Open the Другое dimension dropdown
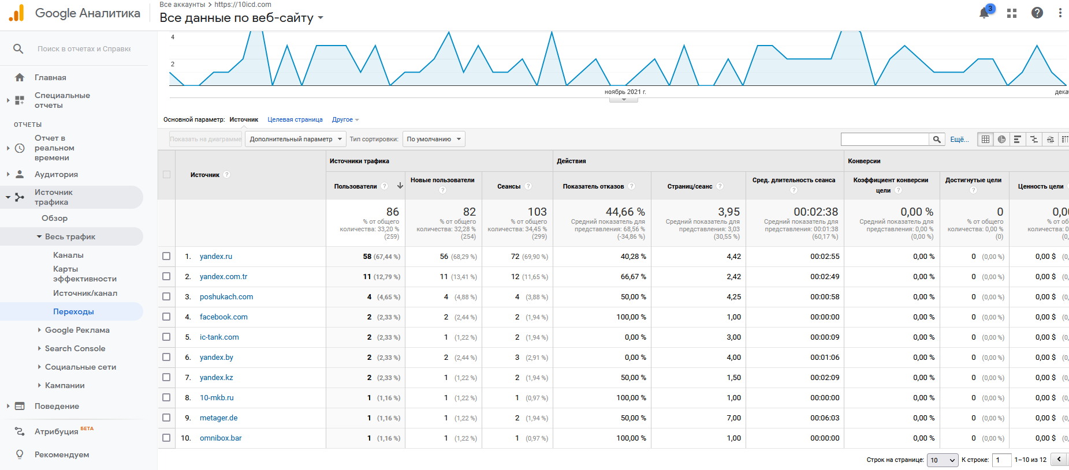The image size is (1069, 470). click(x=345, y=120)
